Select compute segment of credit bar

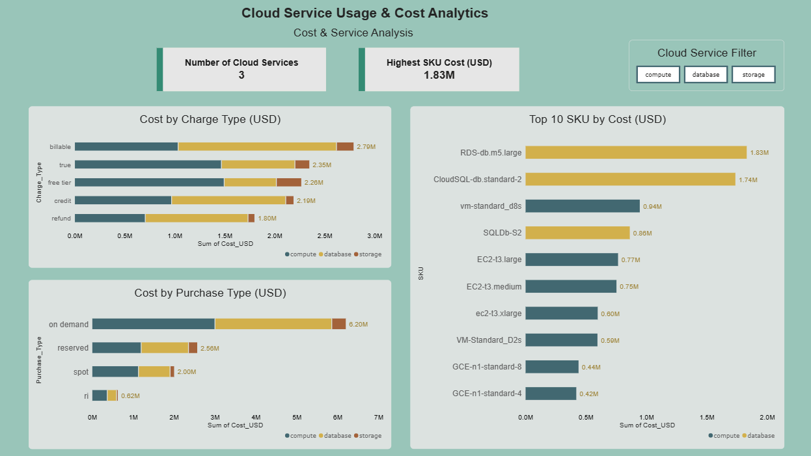point(123,200)
